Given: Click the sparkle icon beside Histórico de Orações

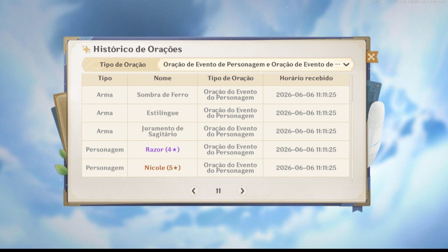Looking at the screenshot, I should (x=86, y=49).
